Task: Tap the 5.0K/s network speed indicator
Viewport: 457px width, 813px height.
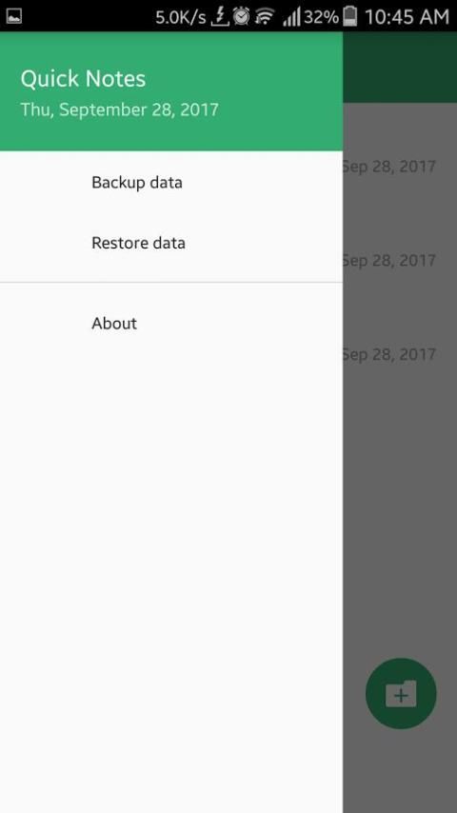Action: pyautogui.click(x=181, y=17)
